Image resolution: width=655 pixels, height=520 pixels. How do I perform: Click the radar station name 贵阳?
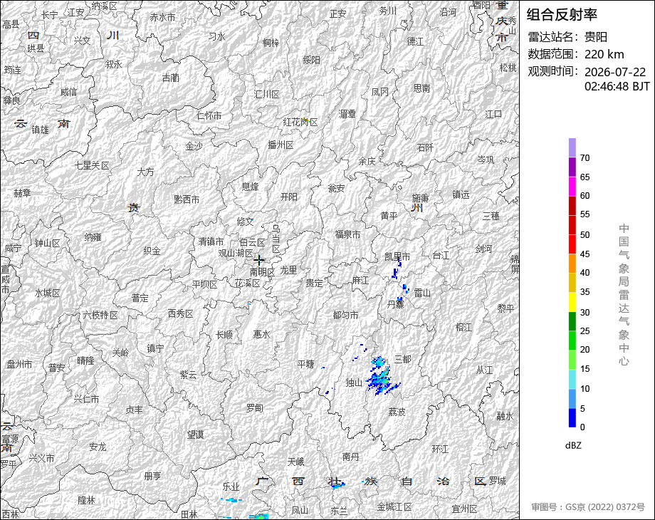[x=596, y=37]
